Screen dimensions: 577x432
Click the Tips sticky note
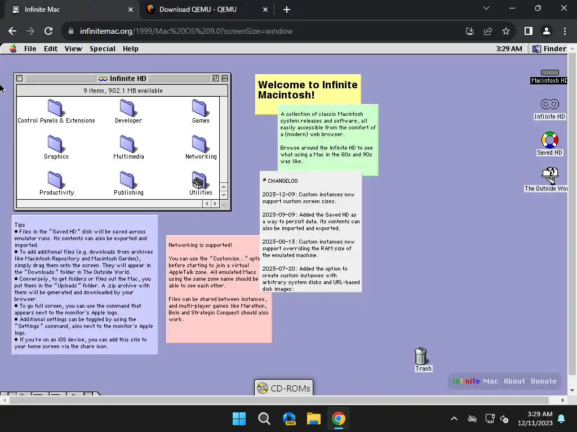click(85, 285)
